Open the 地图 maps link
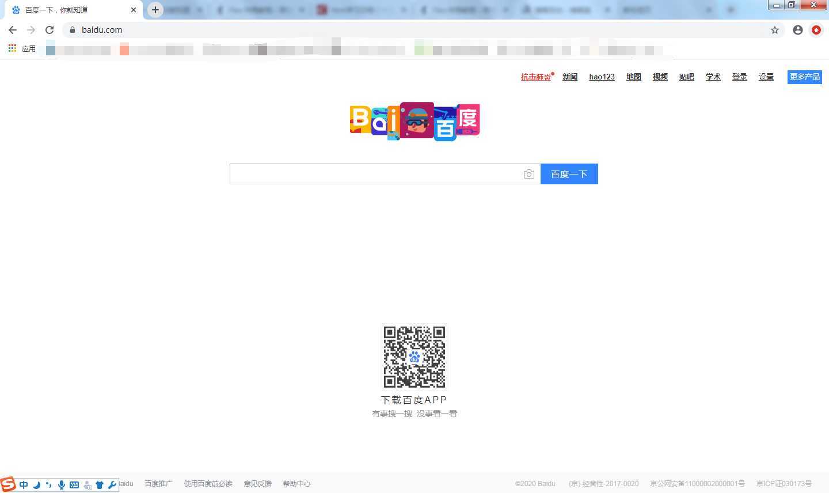This screenshot has width=829, height=493. click(634, 77)
